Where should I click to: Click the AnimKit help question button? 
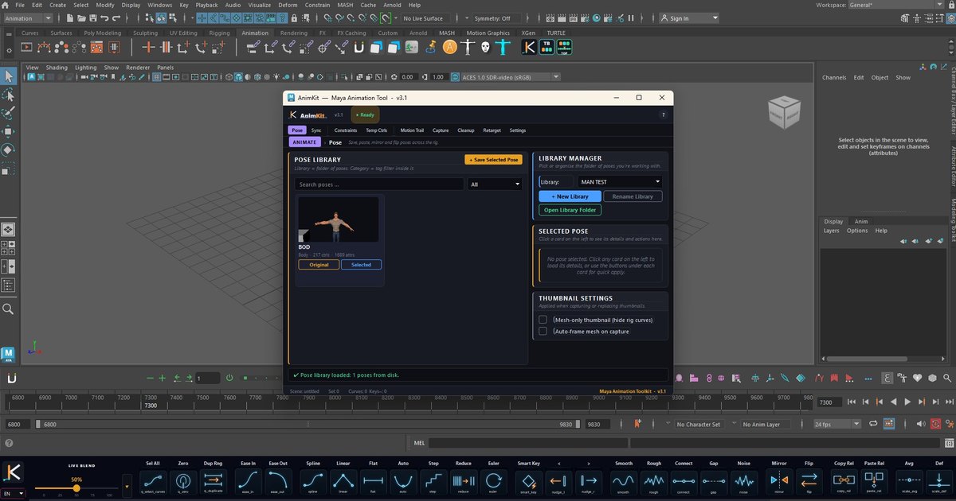[663, 115]
